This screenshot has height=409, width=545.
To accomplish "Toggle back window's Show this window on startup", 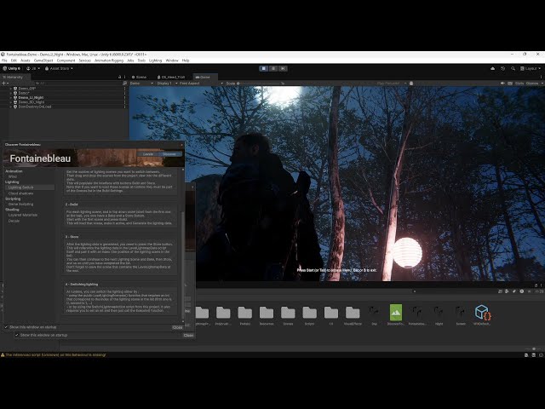I will (x=17, y=335).
